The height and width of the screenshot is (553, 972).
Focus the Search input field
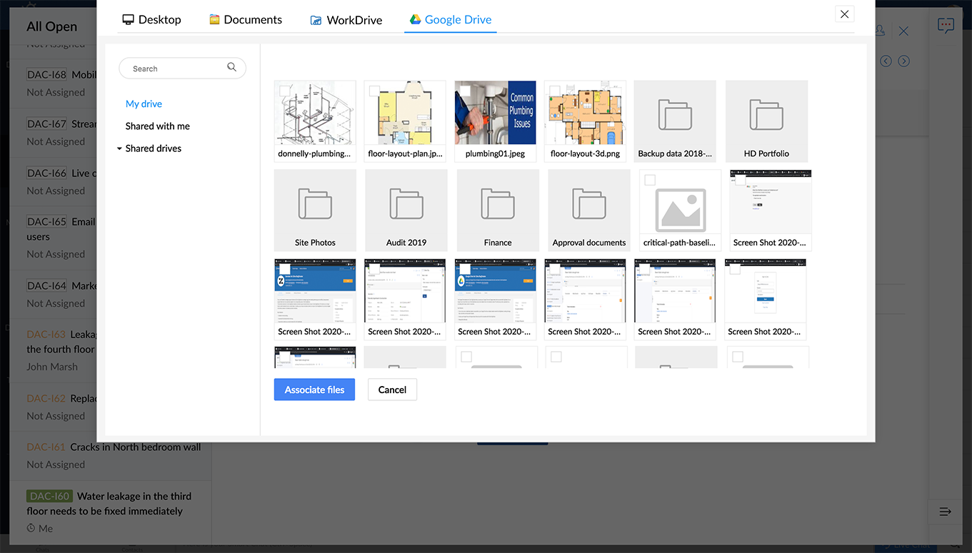[175, 69]
